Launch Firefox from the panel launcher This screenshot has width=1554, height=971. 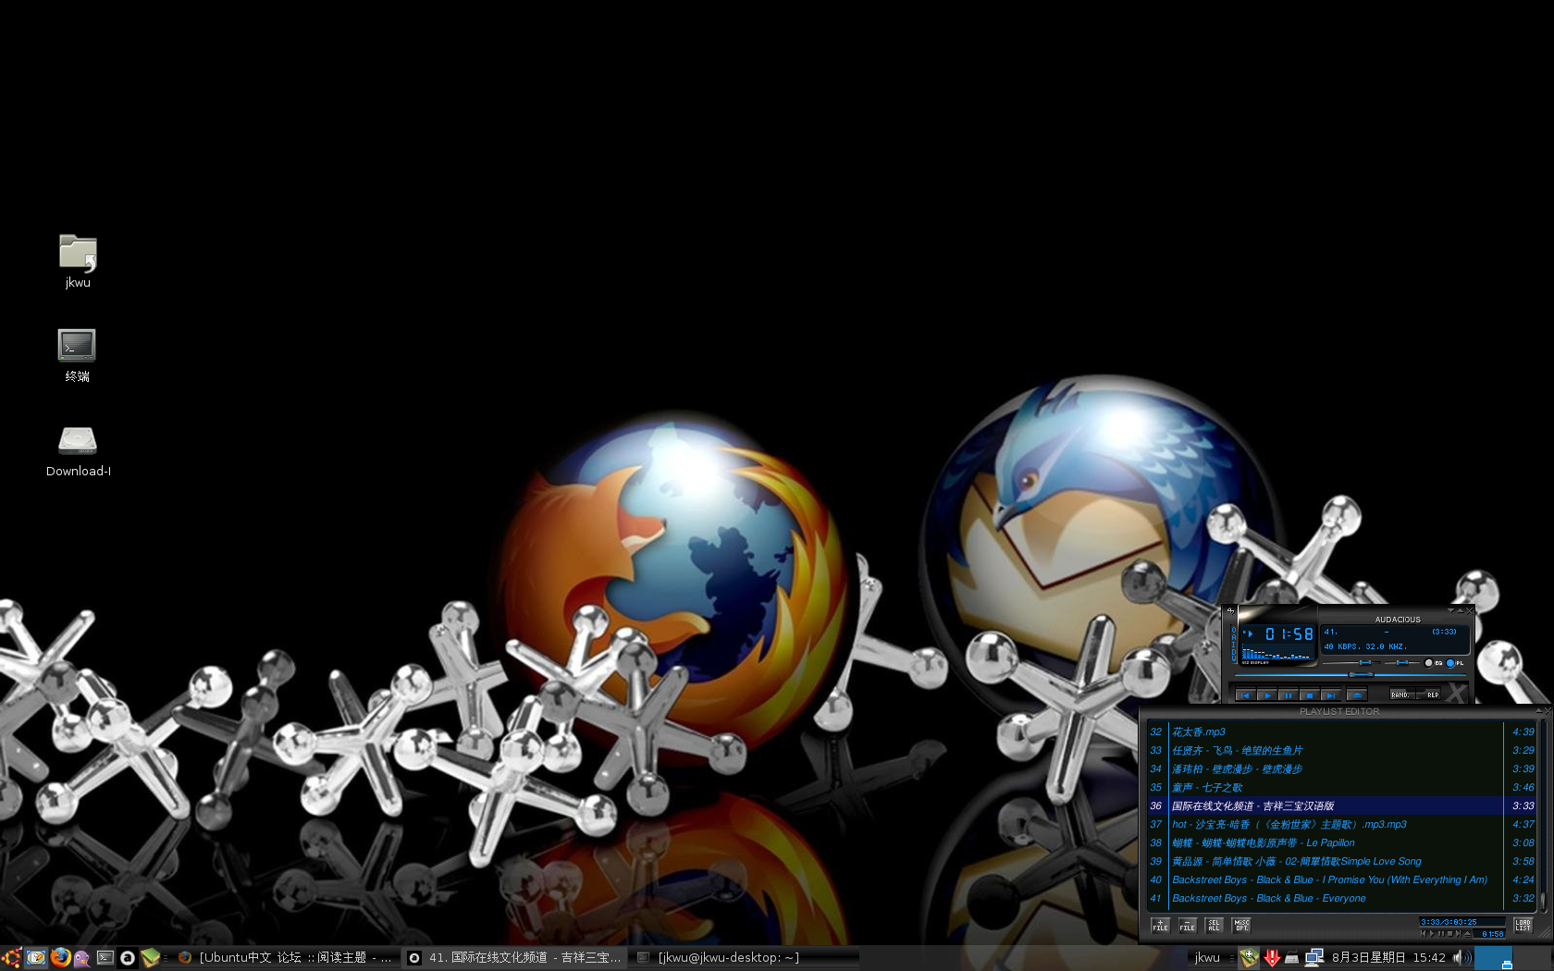pos(60,958)
